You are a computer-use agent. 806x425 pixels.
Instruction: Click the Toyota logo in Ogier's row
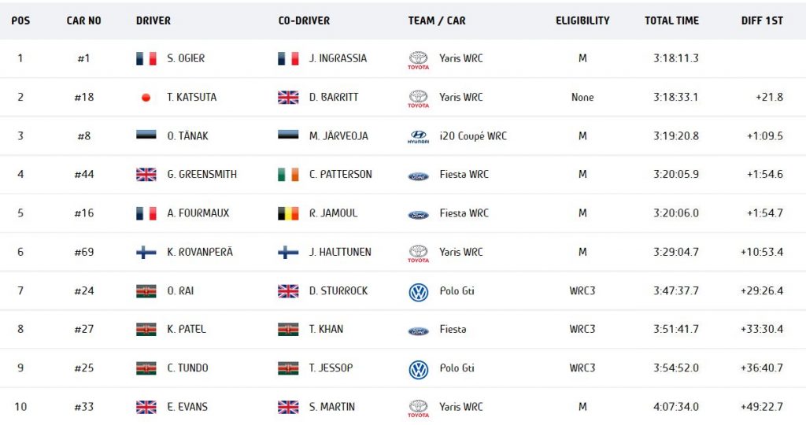tap(418, 60)
